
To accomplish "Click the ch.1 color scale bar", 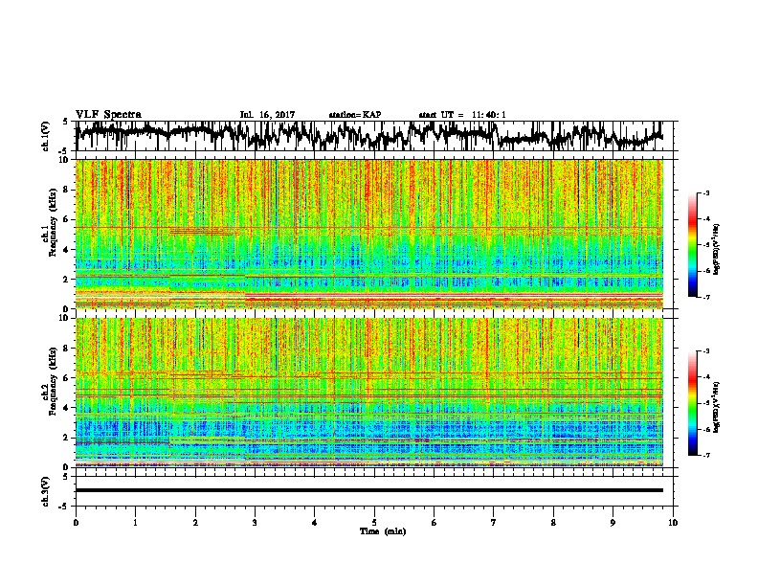I will (692, 245).
